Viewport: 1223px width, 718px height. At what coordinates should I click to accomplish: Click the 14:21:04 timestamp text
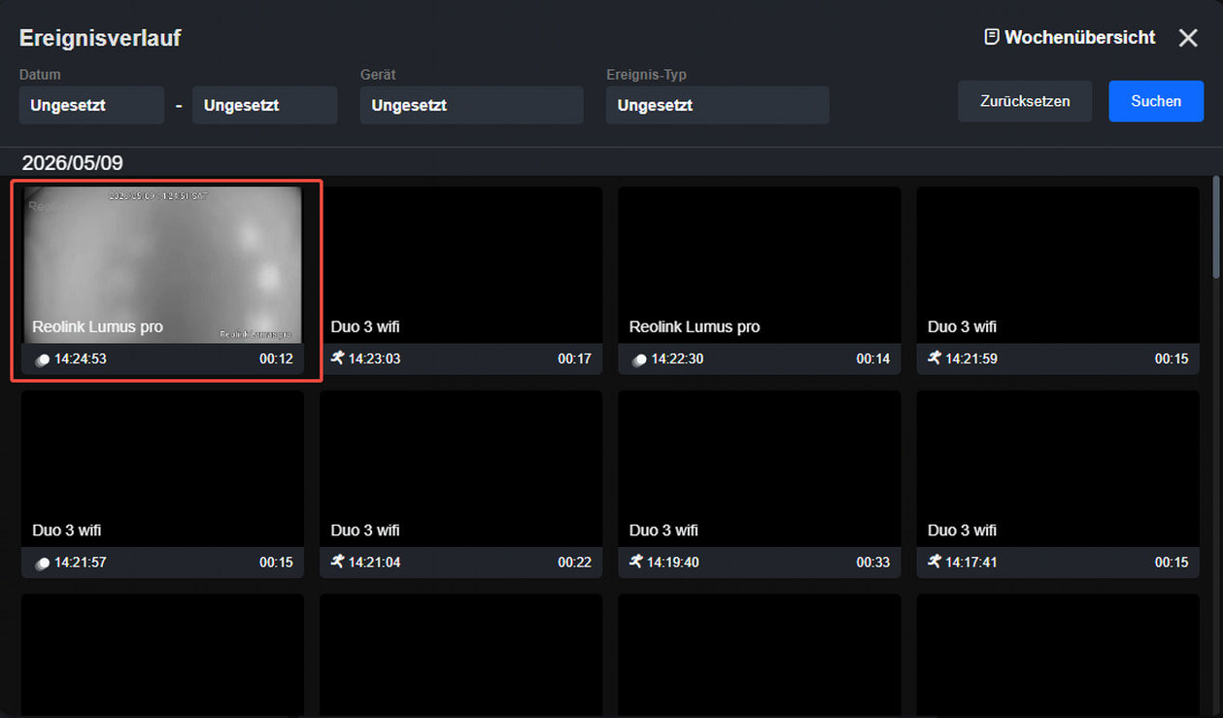click(375, 563)
